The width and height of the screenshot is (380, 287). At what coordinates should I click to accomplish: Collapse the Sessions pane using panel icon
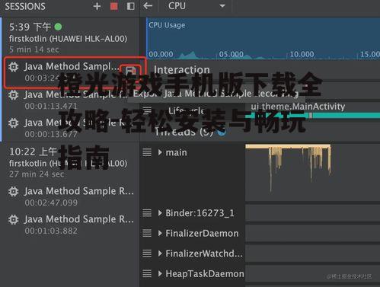tap(131, 6)
